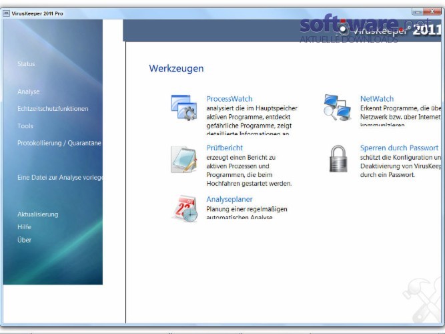
Task: Click the text 'Planung einer regelmaßigen'
Action: point(247,209)
